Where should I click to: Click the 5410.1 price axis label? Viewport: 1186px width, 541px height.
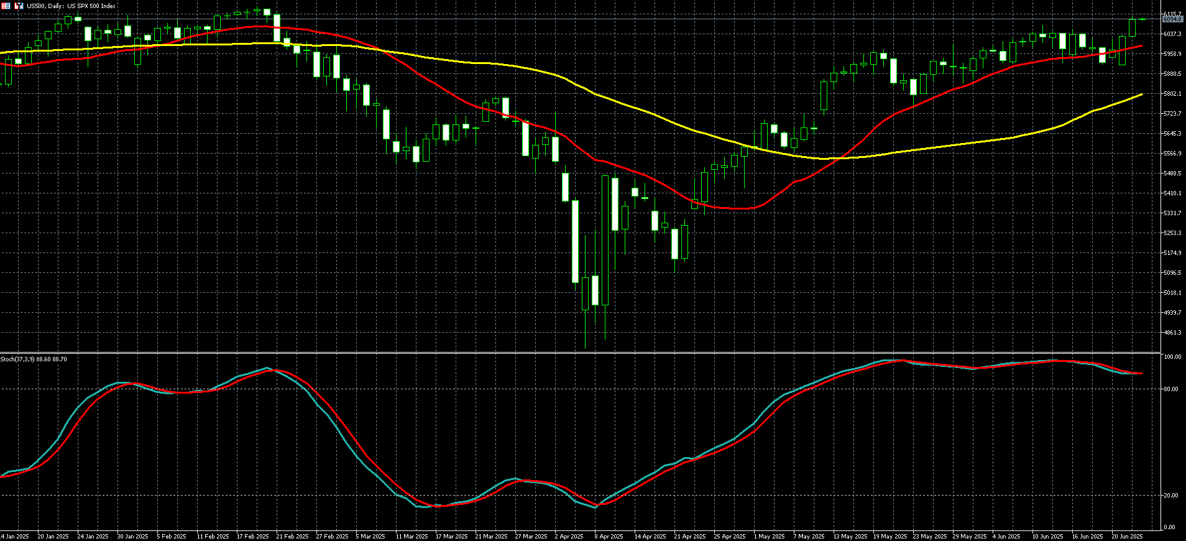point(1172,193)
